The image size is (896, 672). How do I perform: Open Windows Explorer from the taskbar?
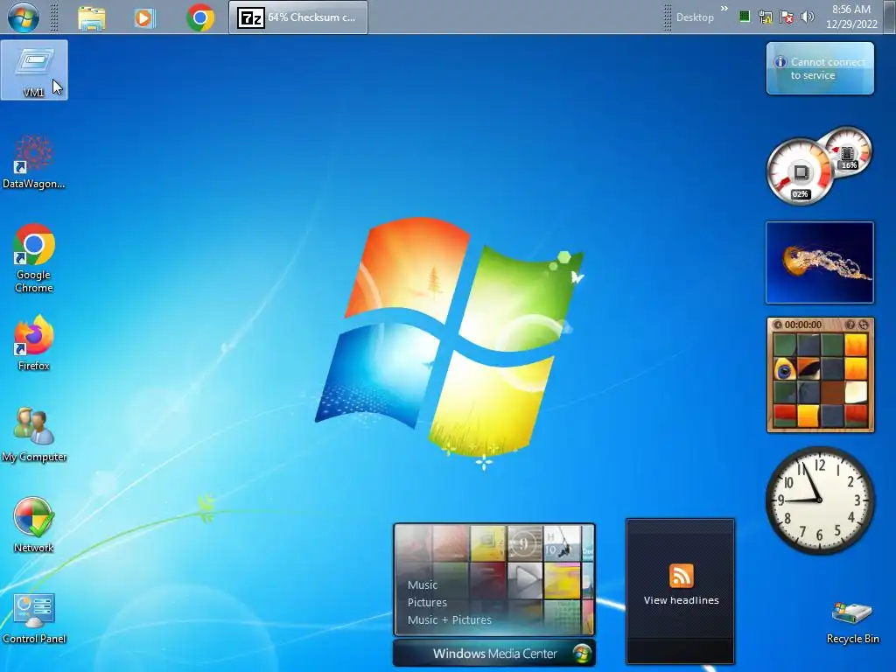[x=91, y=18]
